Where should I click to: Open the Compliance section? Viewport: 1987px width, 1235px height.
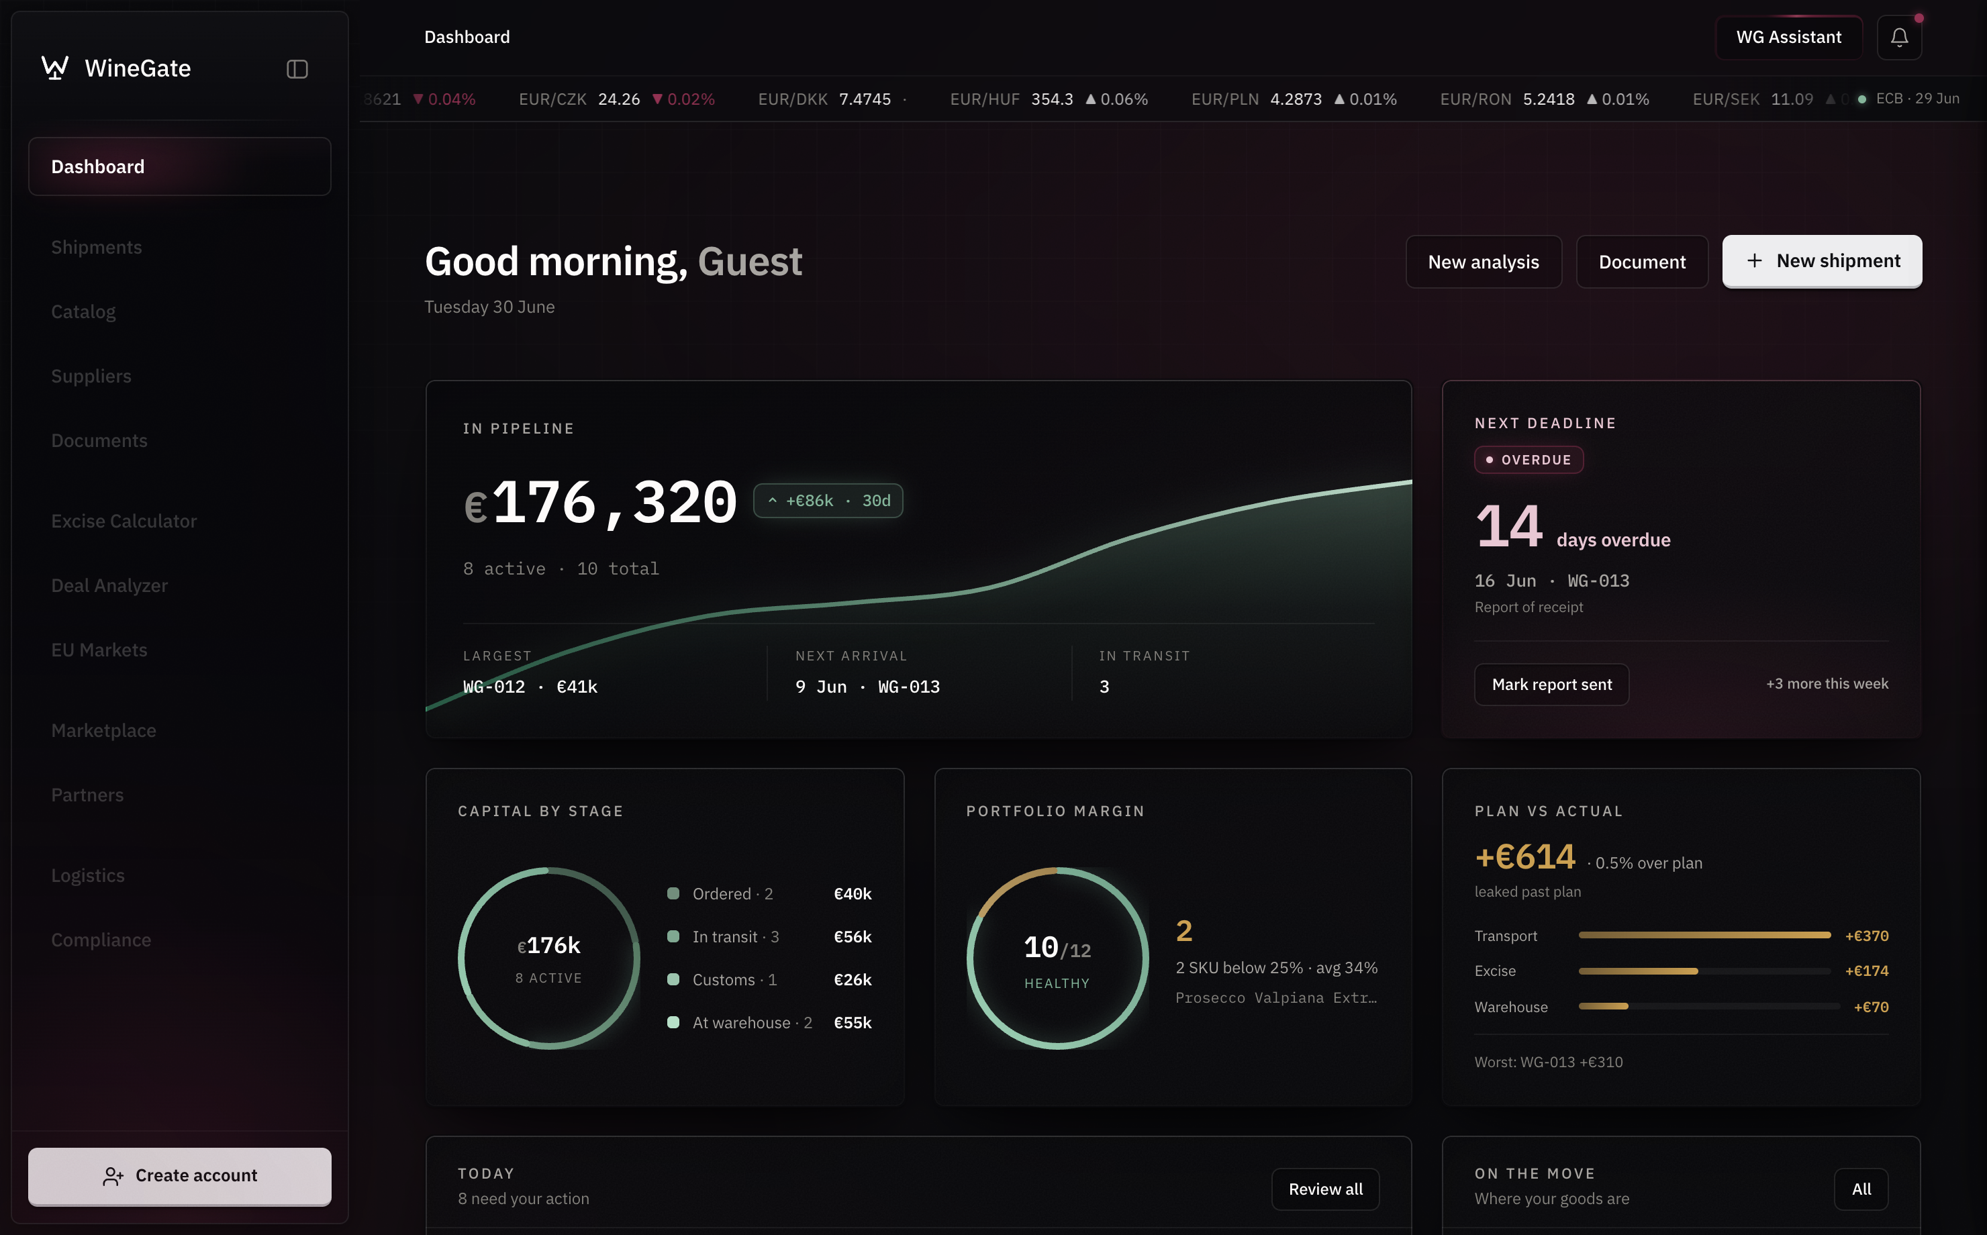click(101, 939)
